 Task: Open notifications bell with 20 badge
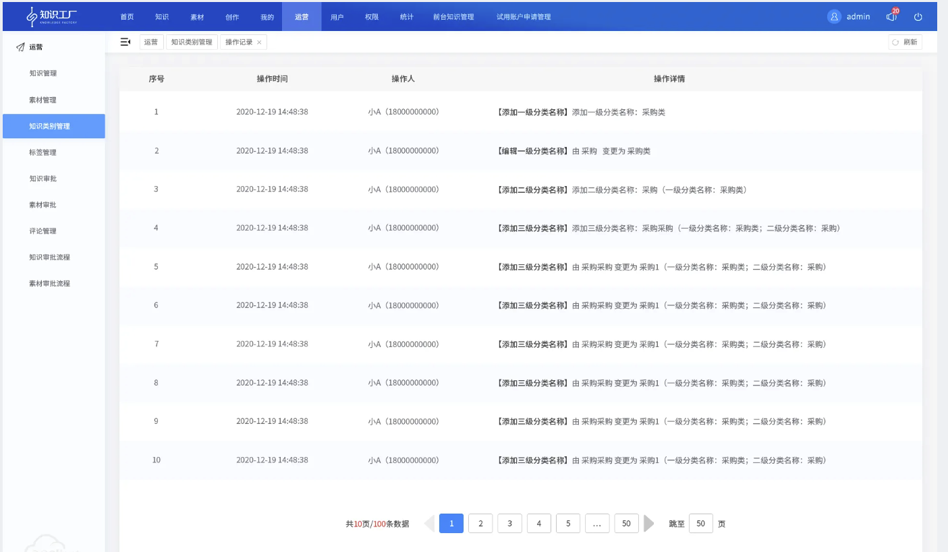click(x=892, y=16)
